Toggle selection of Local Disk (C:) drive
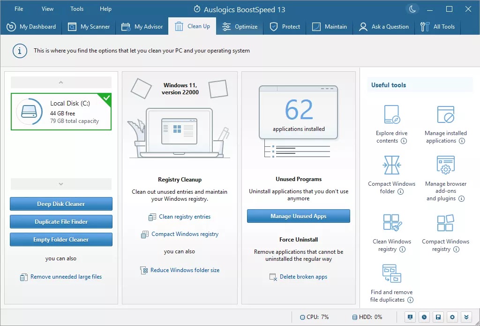This screenshot has width=480, height=326. [61, 112]
